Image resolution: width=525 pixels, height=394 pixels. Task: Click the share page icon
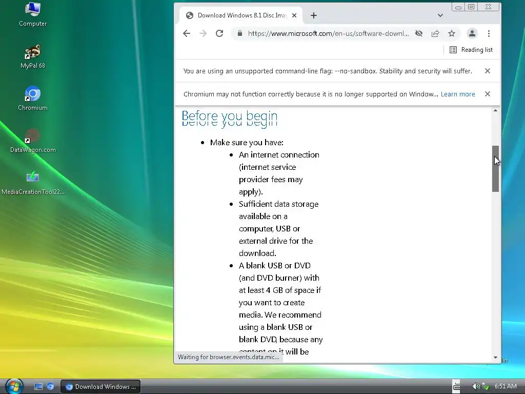click(x=435, y=33)
